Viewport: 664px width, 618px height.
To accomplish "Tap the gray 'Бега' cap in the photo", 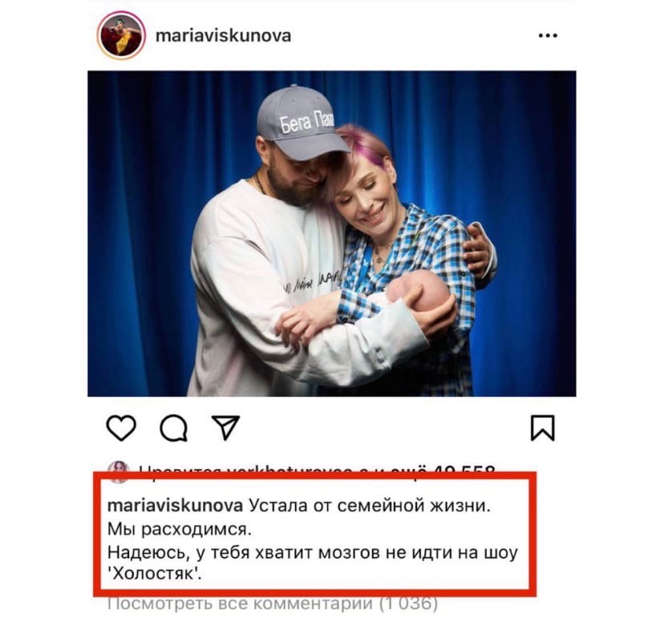I will coord(301,123).
